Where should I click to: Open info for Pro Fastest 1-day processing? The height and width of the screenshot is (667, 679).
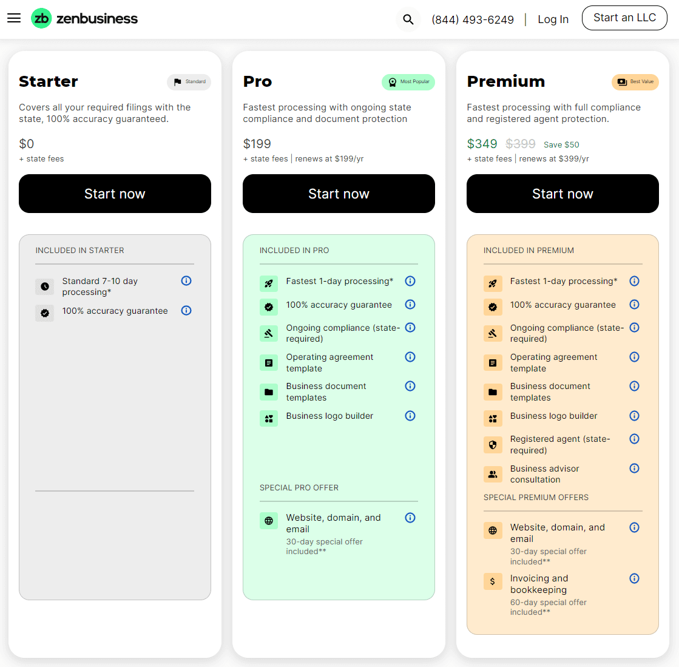click(410, 281)
